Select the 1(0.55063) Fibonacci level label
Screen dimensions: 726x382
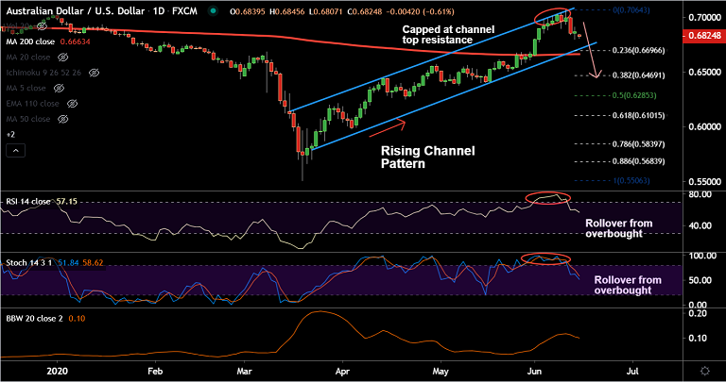pyautogui.click(x=632, y=180)
